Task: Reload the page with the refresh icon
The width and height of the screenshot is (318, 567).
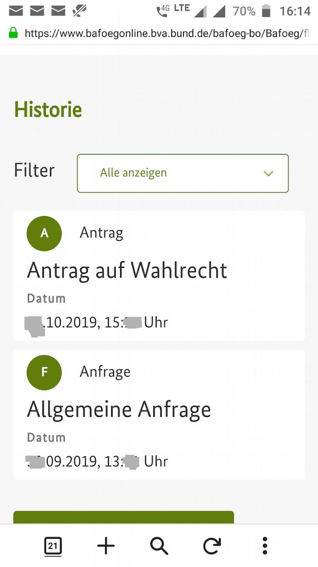Action: (212, 546)
